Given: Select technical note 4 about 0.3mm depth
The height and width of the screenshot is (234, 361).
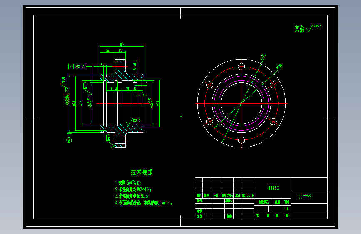Looking at the screenshot, I should pyautogui.click(x=144, y=203).
